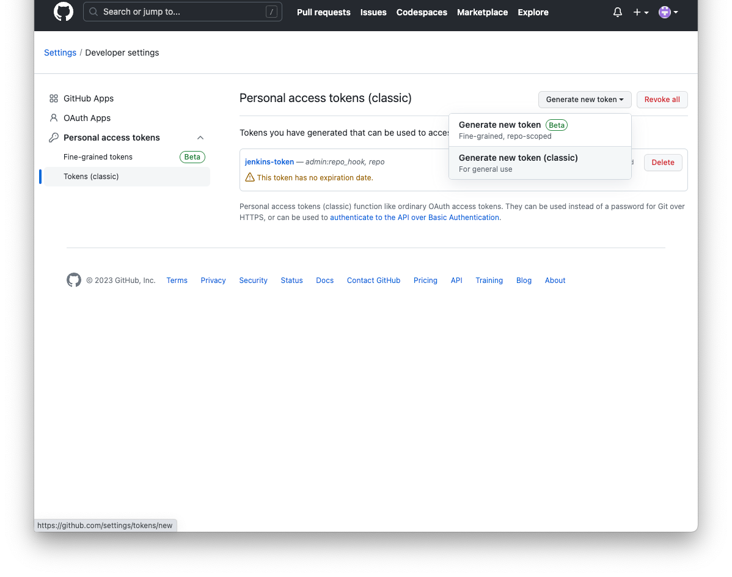
Task: Choose Generate new token fine-grained option
Action: click(540, 130)
